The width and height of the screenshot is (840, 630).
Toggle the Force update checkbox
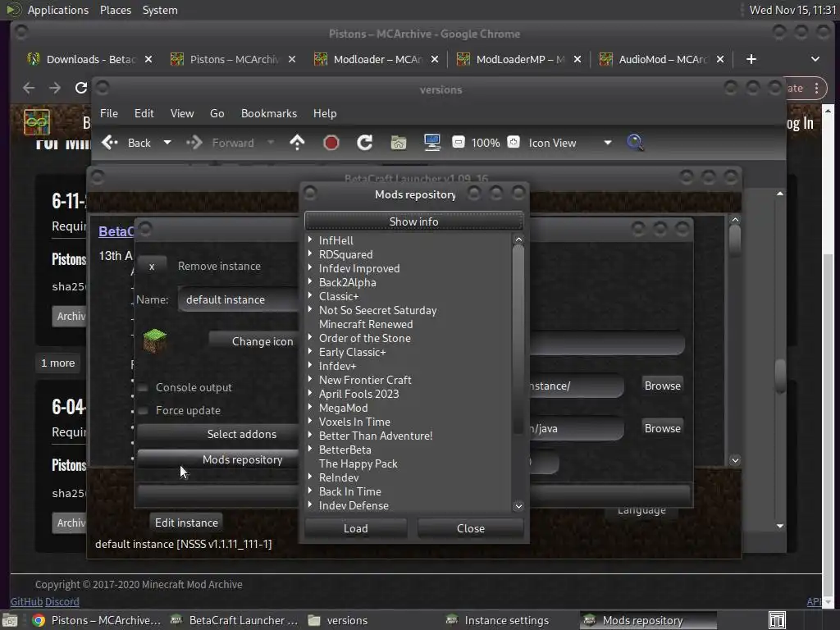click(x=144, y=410)
